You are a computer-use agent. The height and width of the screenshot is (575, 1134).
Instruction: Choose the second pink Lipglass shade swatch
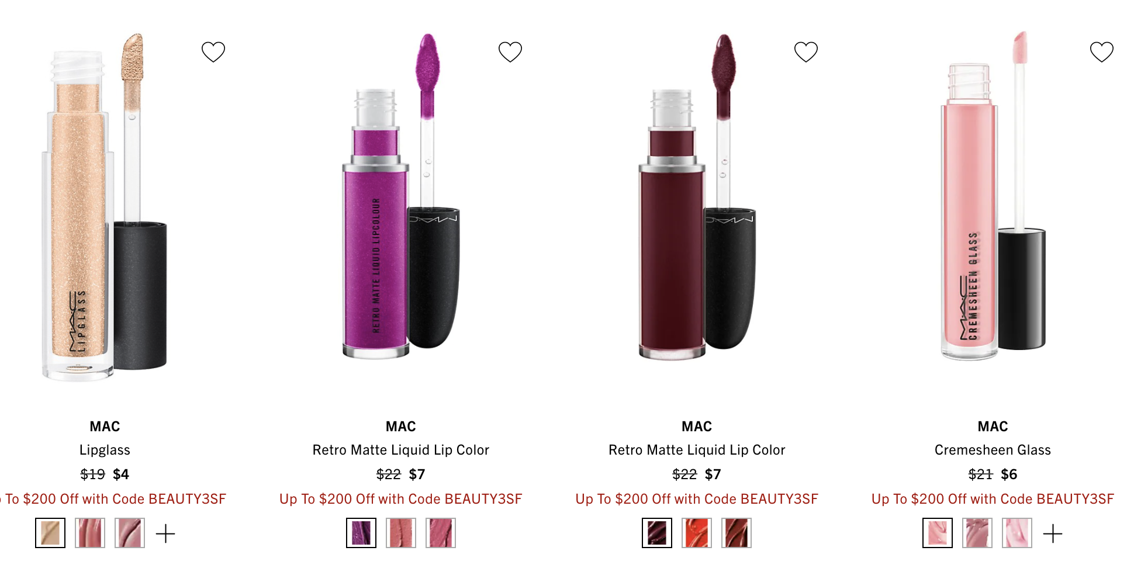point(90,533)
